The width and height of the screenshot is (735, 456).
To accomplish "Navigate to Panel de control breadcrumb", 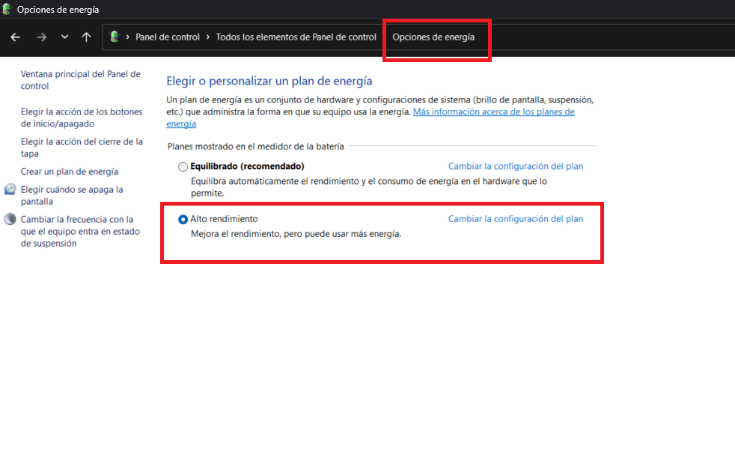I will pyautogui.click(x=168, y=37).
